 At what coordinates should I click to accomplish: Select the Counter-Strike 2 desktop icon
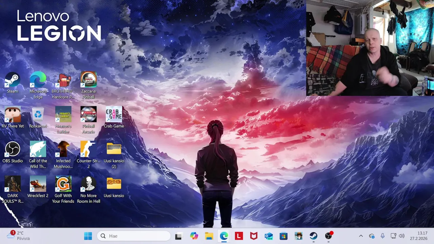coord(88,155)
